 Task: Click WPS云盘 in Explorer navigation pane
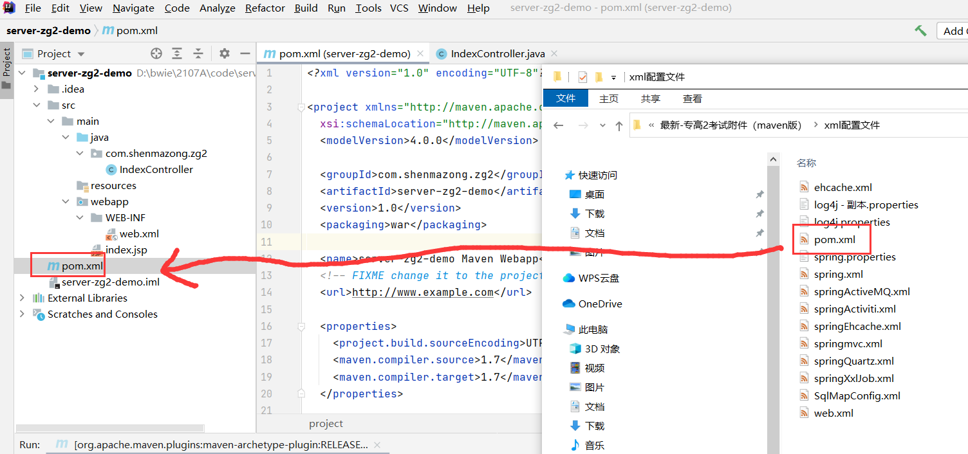point(599,278)
